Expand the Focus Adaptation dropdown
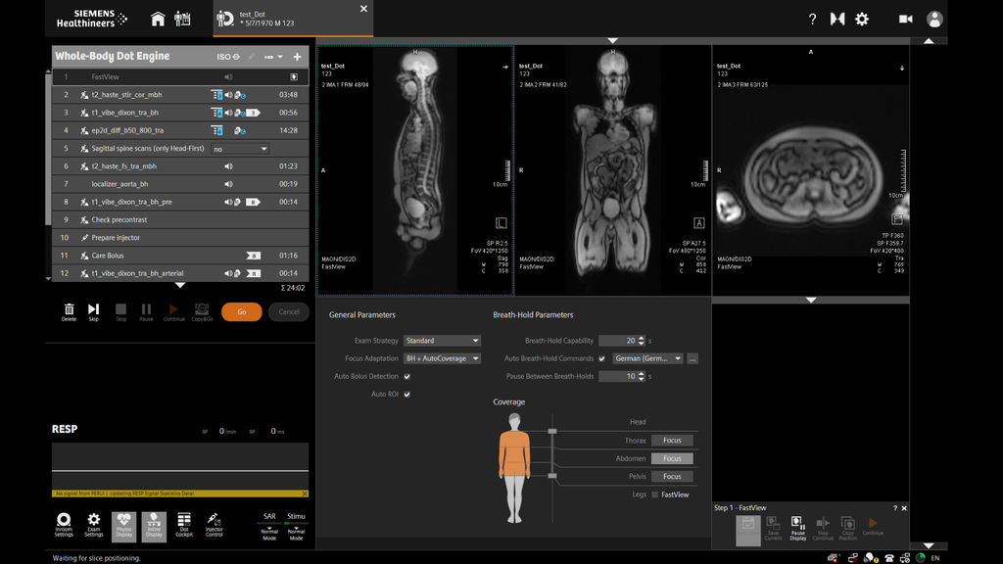The image size is (1003, 564). (442, 358)
